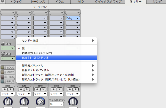This screenshot has height=108, width=166.
Task: Click the シーケンス-1 title label
Action: [40, 7]
